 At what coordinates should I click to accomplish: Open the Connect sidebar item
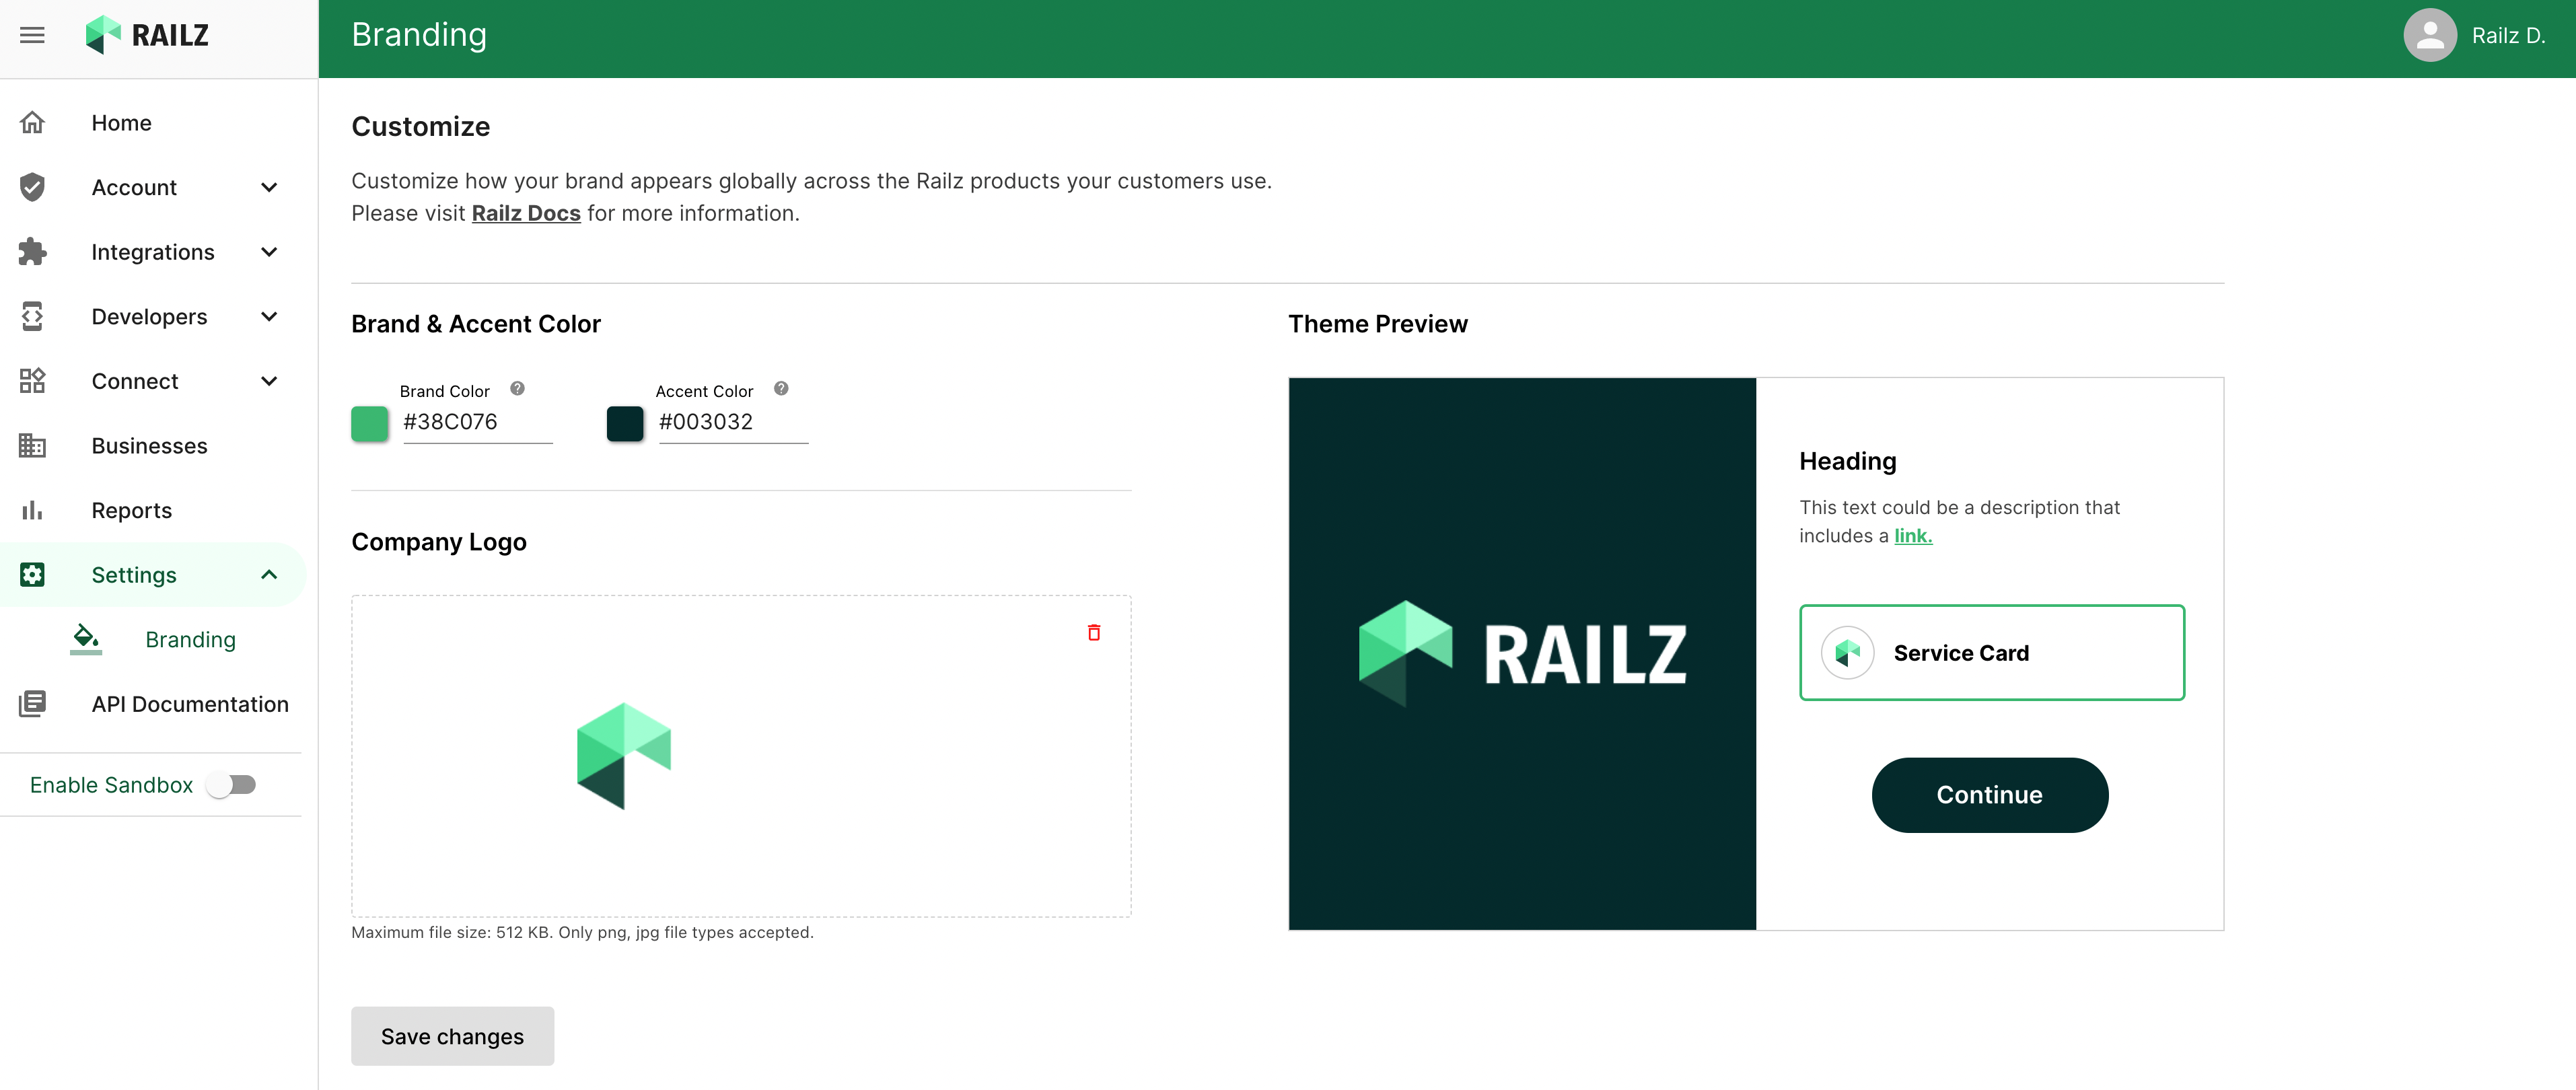click(135, 381)
